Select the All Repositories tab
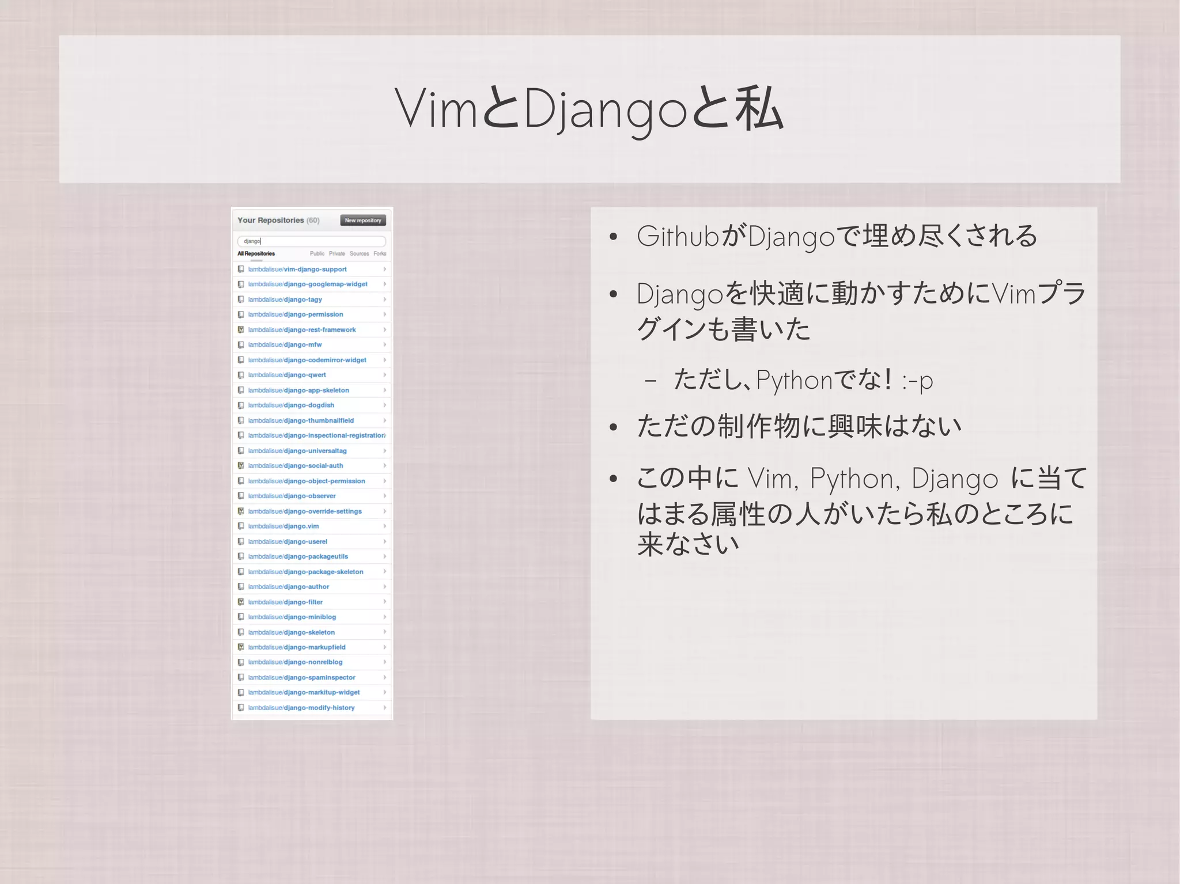Viewport: 1180px width, 884px height. pyautogui.click(x=256, y=253)
